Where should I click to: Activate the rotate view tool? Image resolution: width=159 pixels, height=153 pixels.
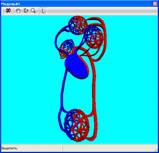click(26, 11)
